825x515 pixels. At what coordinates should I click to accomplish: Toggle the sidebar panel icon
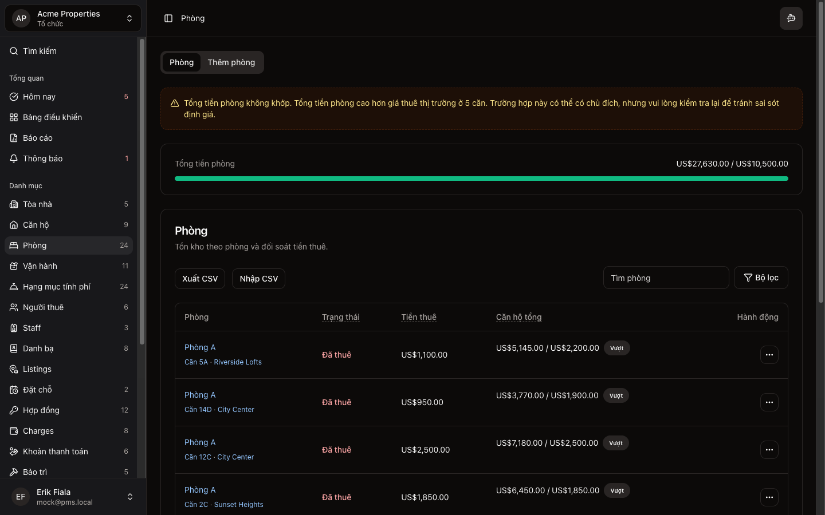[x=168, y=18]
